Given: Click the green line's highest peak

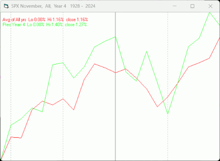Looking at the screenshot, I should coord(210,13).
